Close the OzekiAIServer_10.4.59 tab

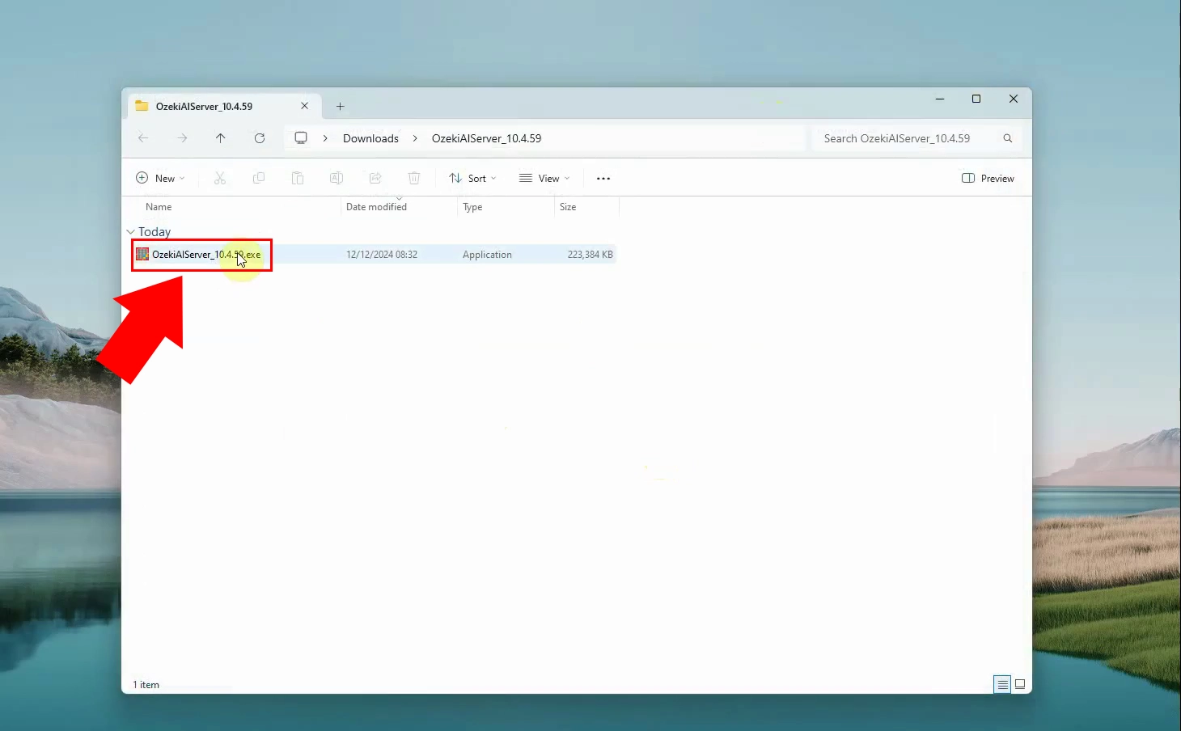pos(305,106)
